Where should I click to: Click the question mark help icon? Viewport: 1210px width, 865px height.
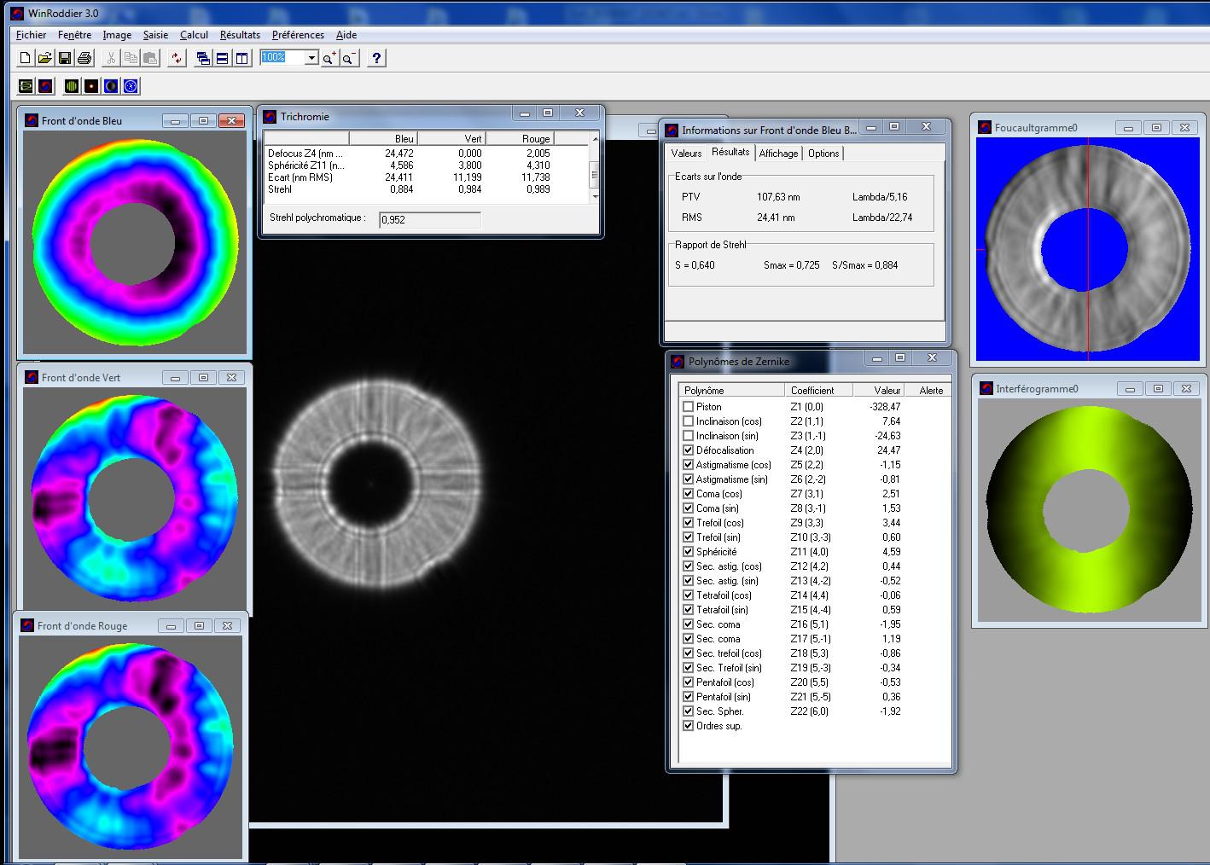pos(376,58)
